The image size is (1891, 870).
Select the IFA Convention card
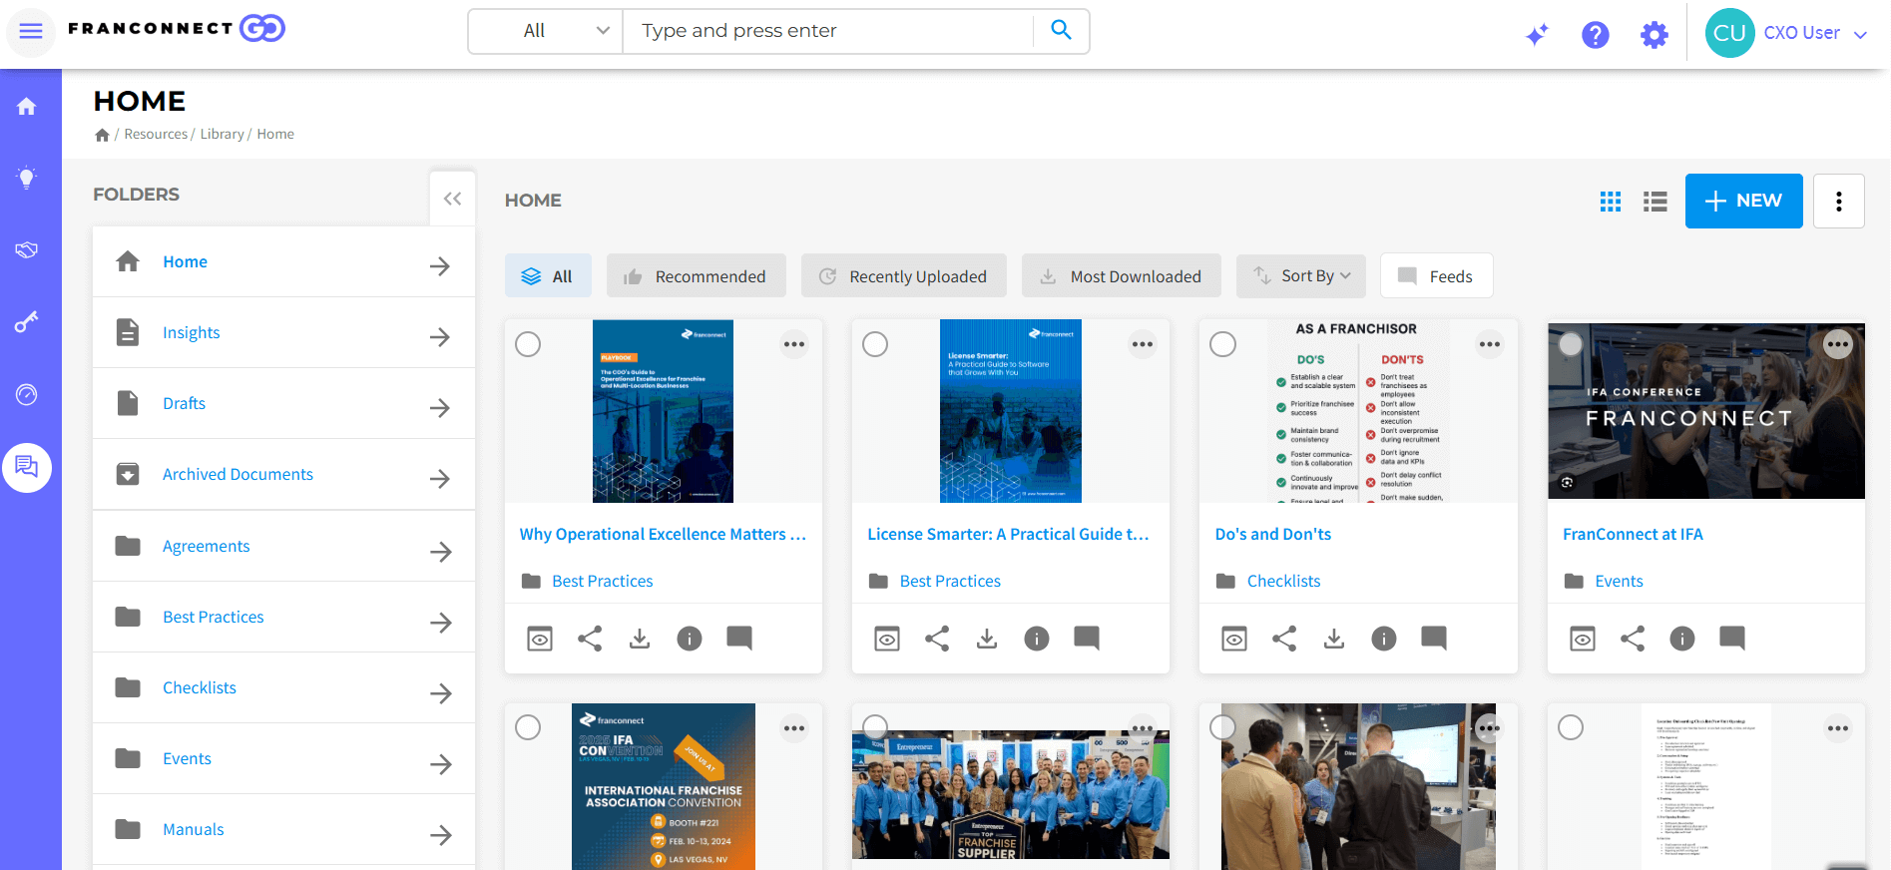point(528,727)
